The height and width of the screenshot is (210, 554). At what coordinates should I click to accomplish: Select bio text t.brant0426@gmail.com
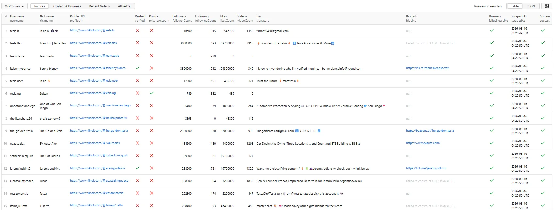[272, 31]
